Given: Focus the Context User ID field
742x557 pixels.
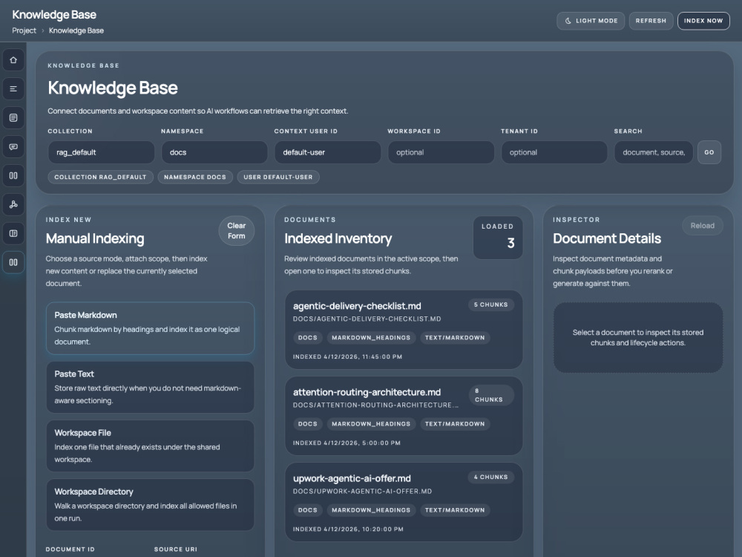Looking at the screenshot, I should point(327,152).
